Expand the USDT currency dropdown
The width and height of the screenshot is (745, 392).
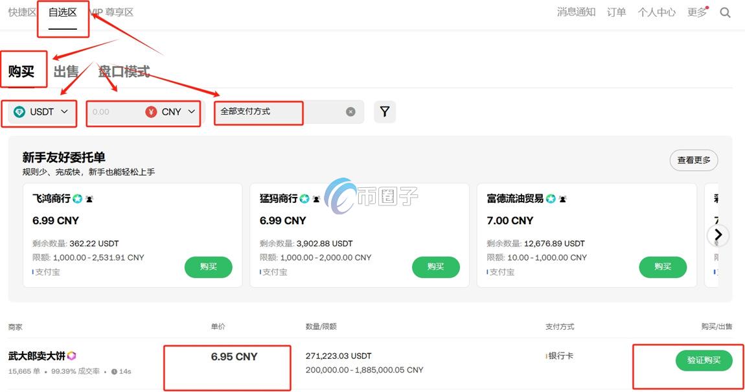(x=64, y=111)
